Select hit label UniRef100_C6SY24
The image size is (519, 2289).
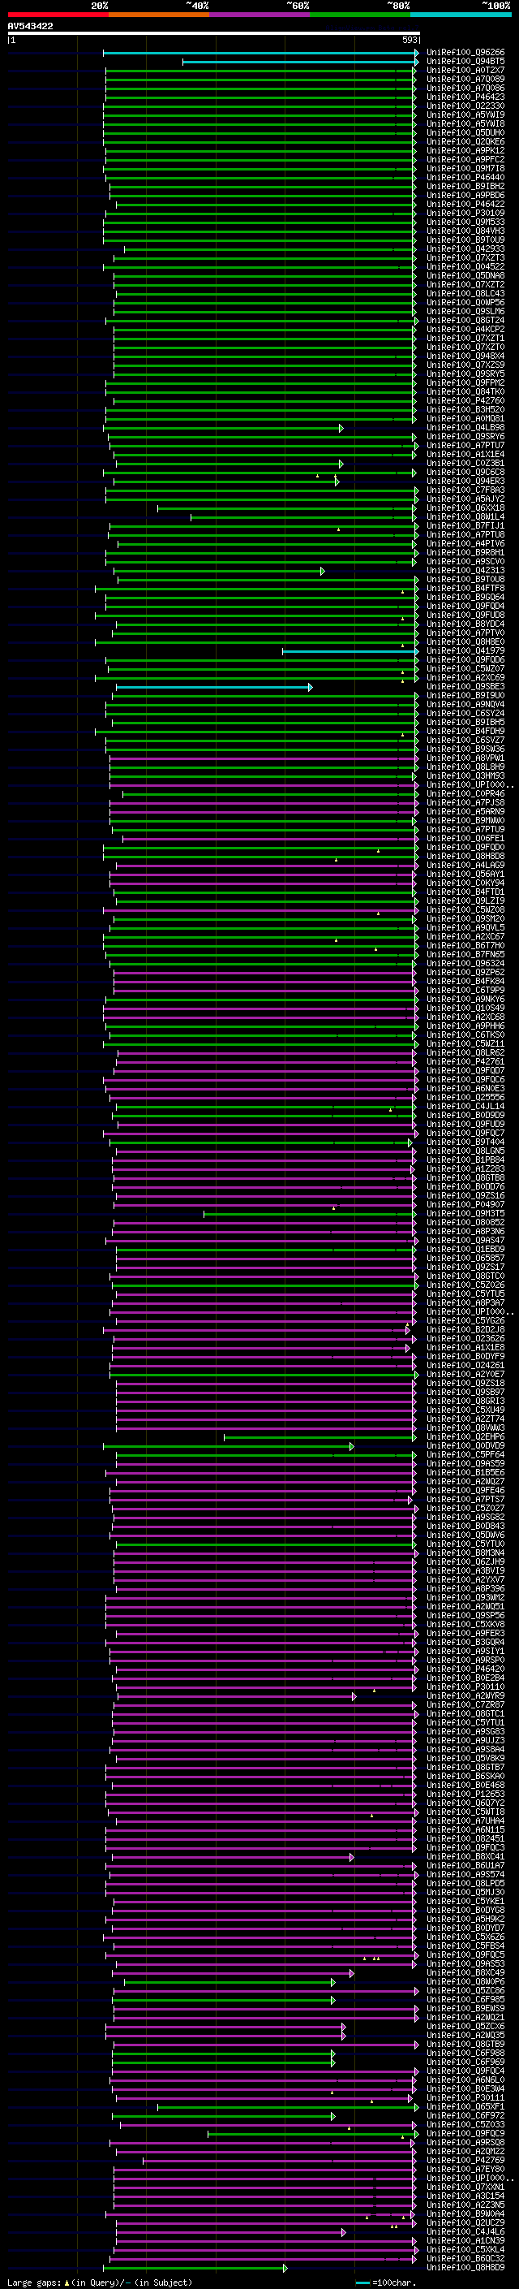pyautogui.click(x=465, y=714)
